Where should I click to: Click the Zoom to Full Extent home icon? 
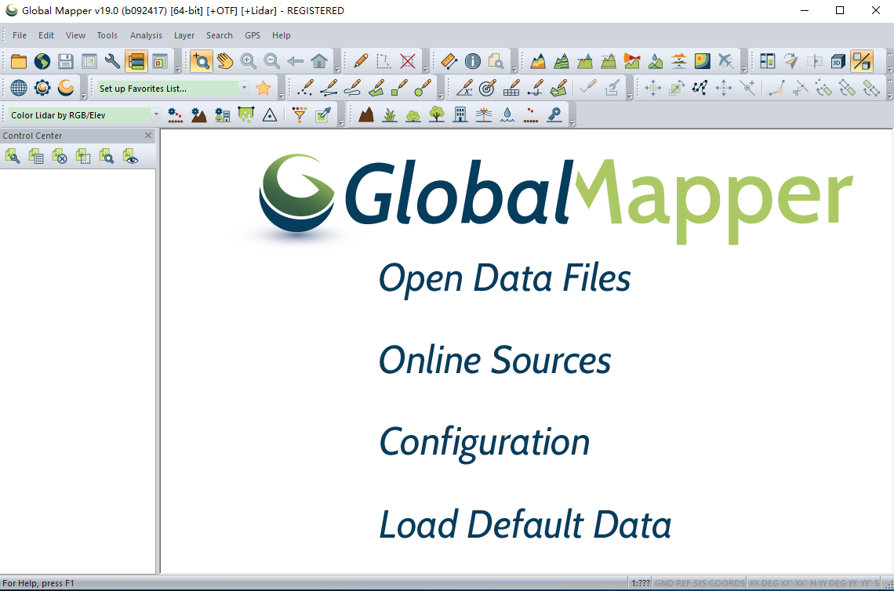click(x=318, y=60)
